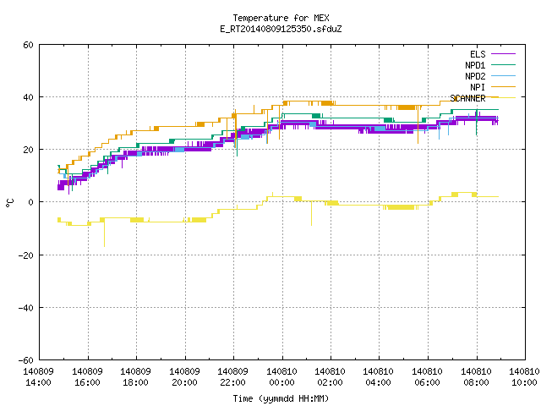541x406 pixels.
Task: Click the y-axis tick label 60
Action: point(28,45)
